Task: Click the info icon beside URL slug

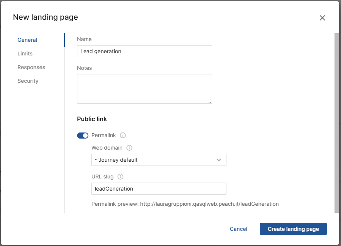Action: 121,177
